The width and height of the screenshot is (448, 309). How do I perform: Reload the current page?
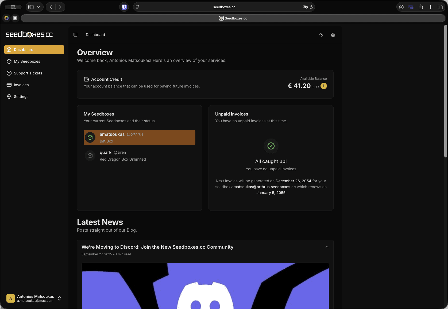click(x=311, y=7)
